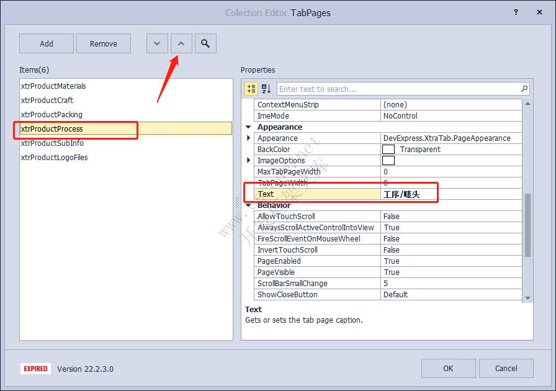Expand the ImageOptions property node
Screen dimensions: 556x391
pyautogui.click(x=249, y=161)
